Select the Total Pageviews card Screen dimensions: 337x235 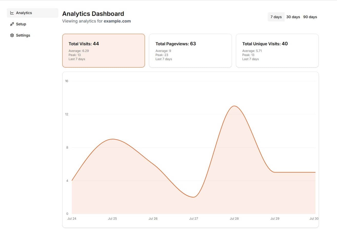[x=190, y=51]
